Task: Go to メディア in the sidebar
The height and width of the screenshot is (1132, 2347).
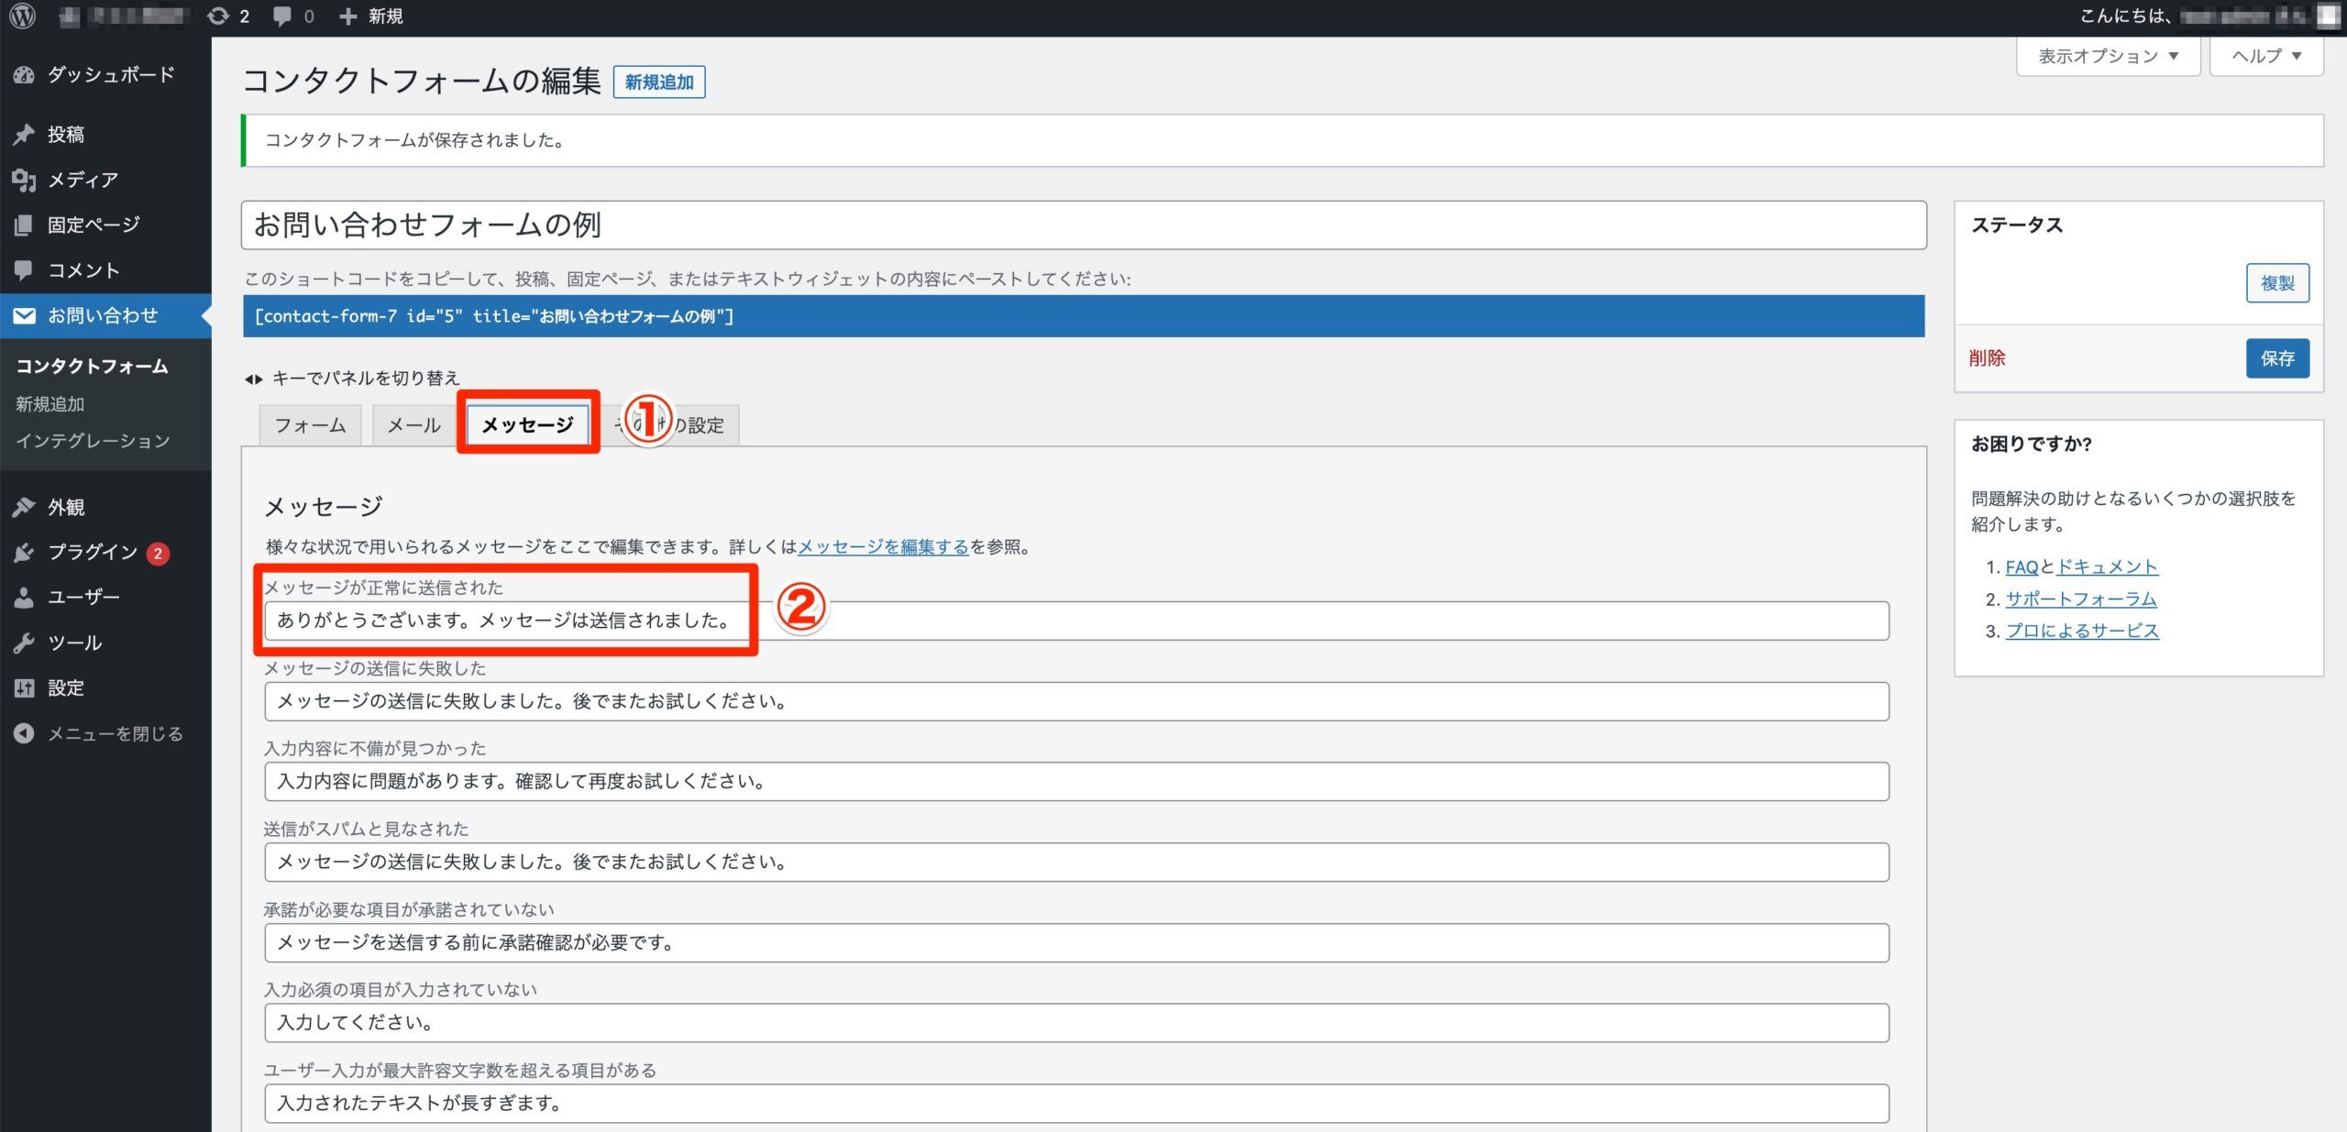Action: [83, 180]
